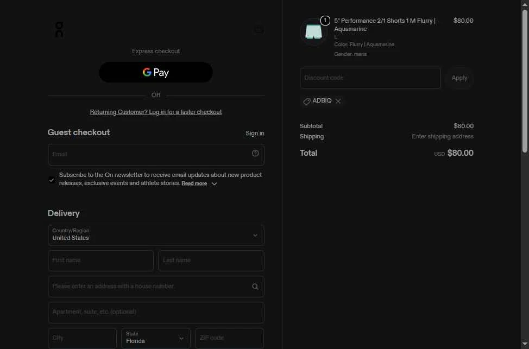Click the On brand logo
The width and height of the screenshot is (529, 349).
pyautogui.click(x=59, y=29)
